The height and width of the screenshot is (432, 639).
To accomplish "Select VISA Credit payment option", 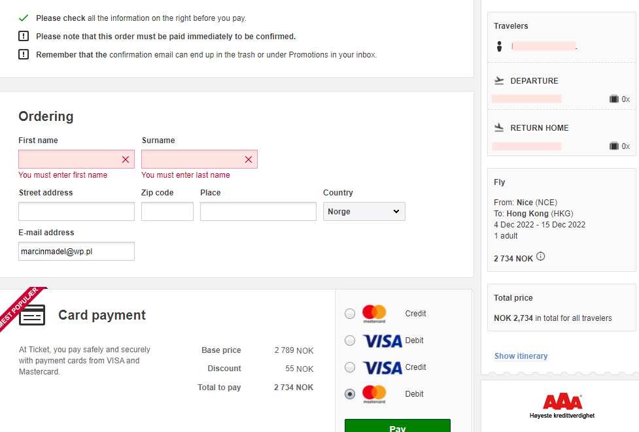I will point(350,367).
